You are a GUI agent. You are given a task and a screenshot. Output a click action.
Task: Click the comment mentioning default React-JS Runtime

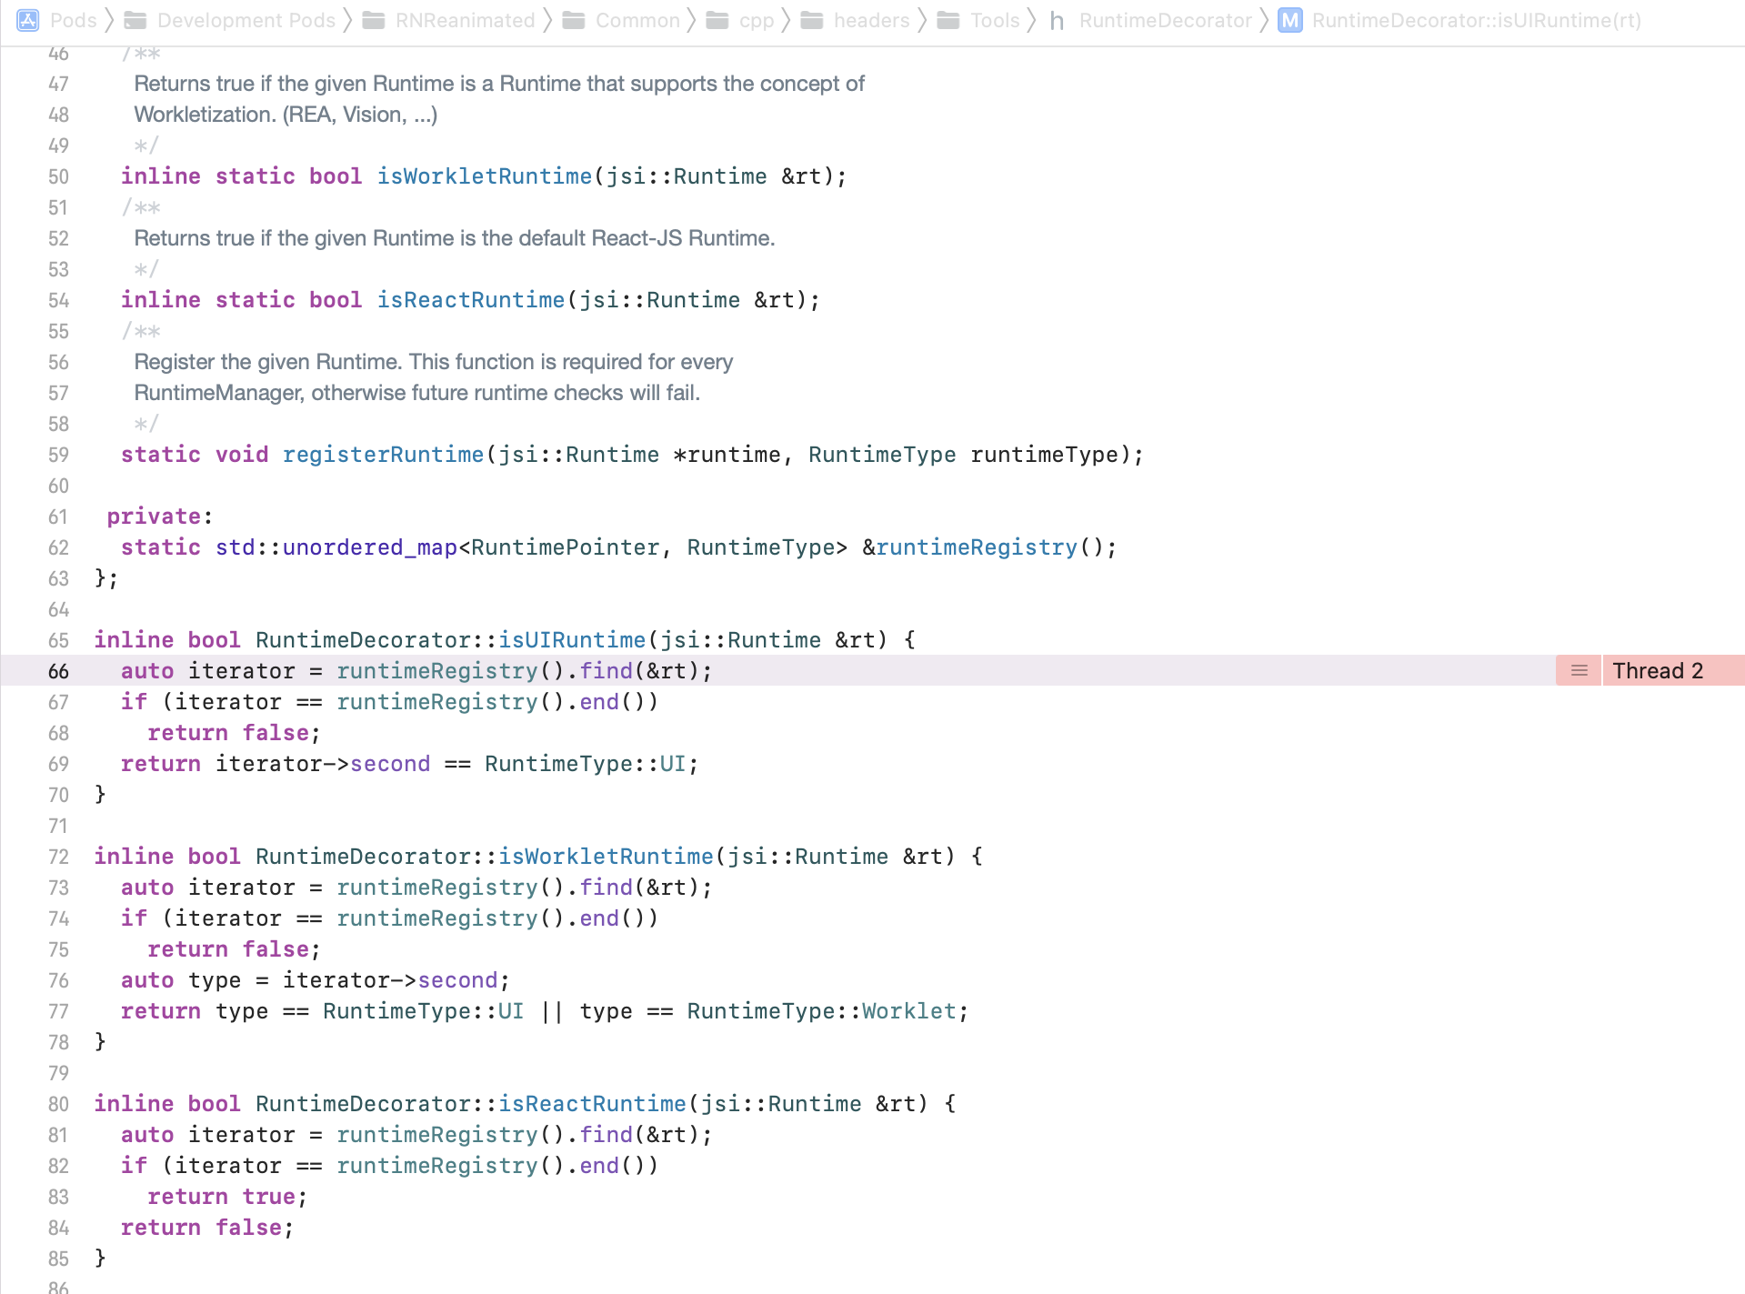pyautogui.click(x=455, y=238)
